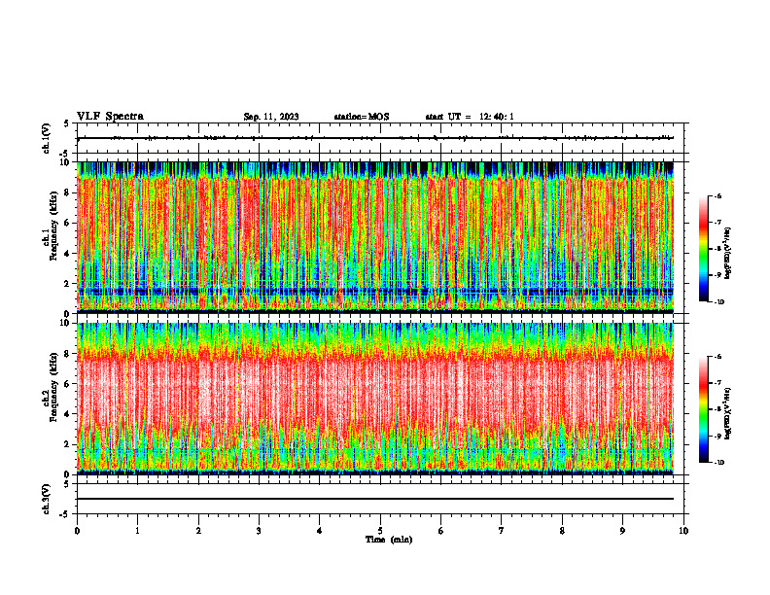Click the ch.2 color bar log(PSD) label
Viewport: 770px width, 595px height.
[728, 413]
